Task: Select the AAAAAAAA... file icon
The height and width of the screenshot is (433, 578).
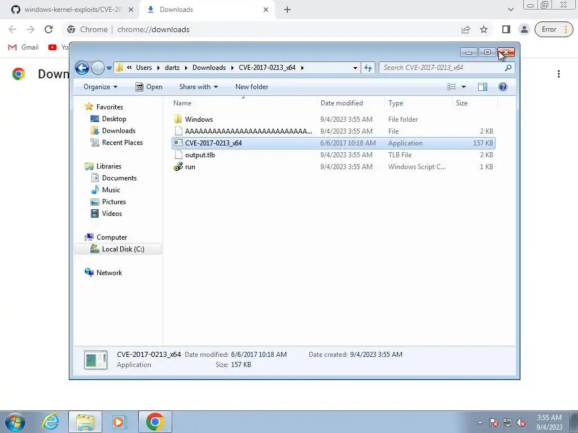Action: pos(178,131)
